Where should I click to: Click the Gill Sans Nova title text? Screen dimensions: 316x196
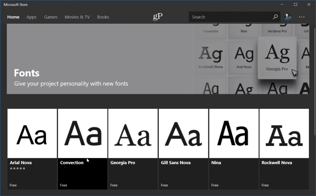(176, 162)
